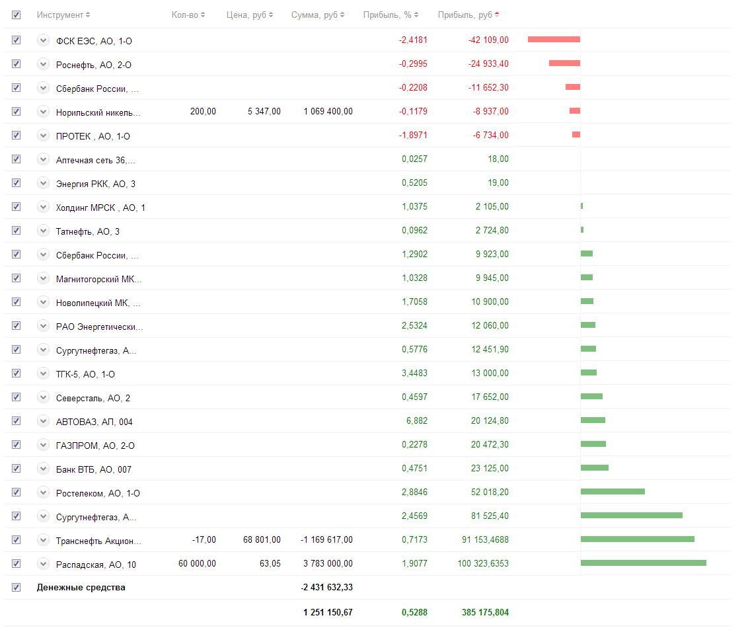
Task: Select the -1 169 617,00 sum value
Action: (x=327, y=539)
